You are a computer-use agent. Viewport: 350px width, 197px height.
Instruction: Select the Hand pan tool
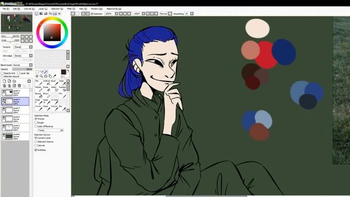pos(50,76)
